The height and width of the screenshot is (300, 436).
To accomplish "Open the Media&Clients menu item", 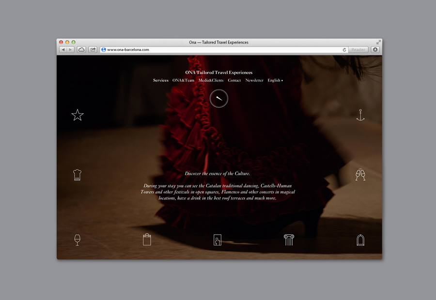I will pos(211,80).
